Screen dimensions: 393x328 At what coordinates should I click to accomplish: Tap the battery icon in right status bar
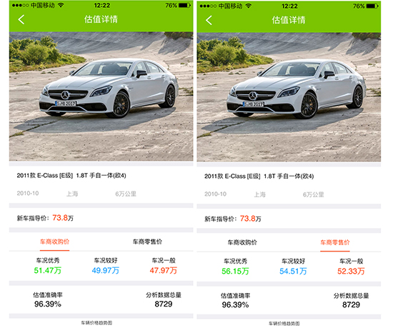click(372, 6)
